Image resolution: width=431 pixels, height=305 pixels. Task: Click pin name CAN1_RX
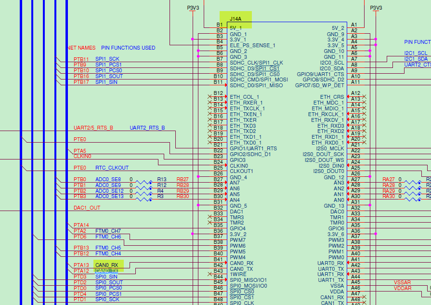coord(332,298)
